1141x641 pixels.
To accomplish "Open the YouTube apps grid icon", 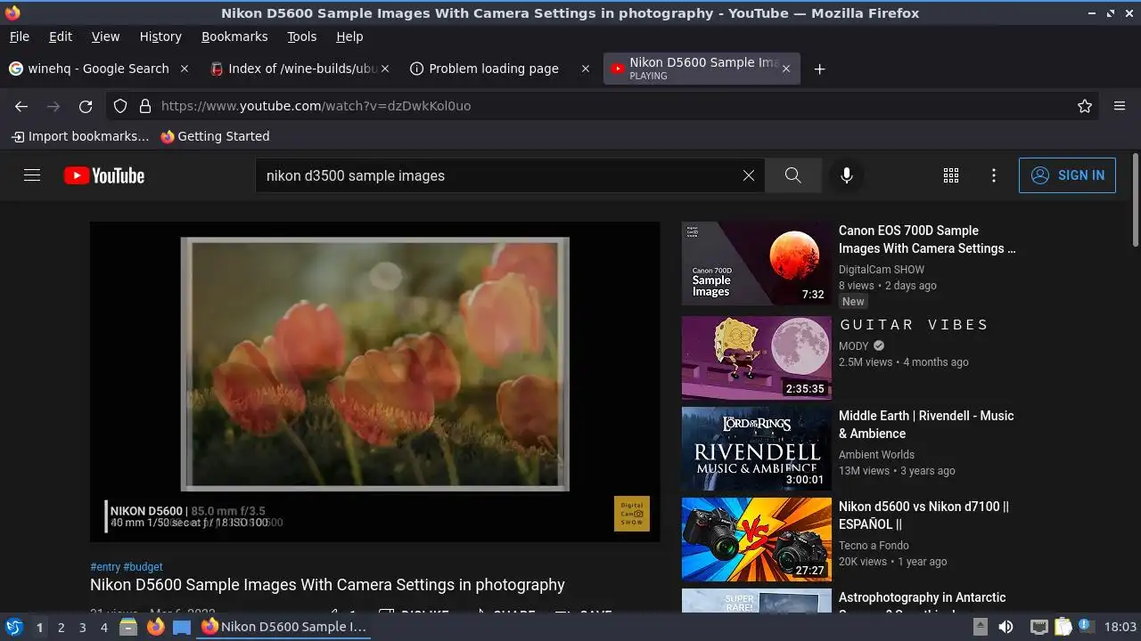I will tap(951, 175).
